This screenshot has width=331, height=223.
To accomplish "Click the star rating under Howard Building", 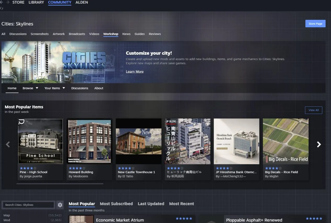I will click(77, 168).
